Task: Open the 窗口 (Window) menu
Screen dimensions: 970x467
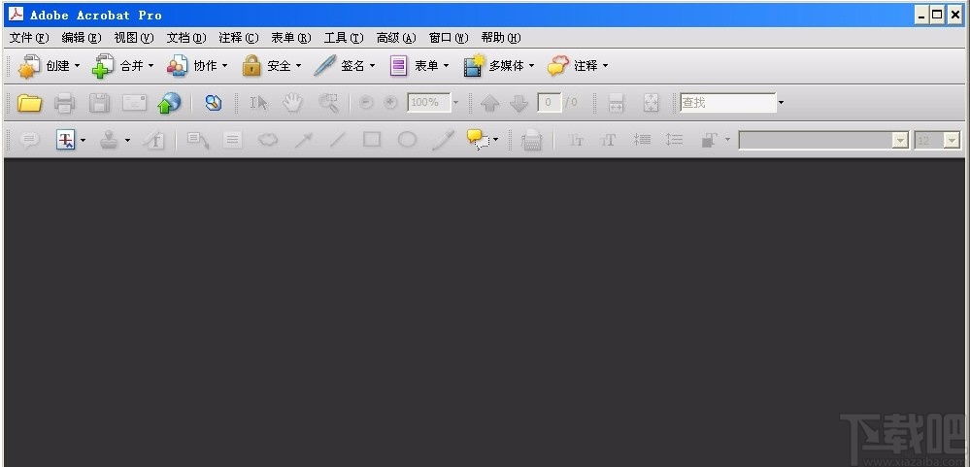Action: pos(450,38)
